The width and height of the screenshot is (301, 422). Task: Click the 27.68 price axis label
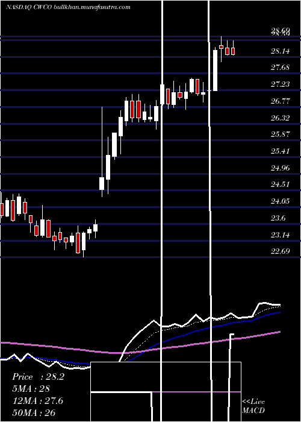point(280,68)
